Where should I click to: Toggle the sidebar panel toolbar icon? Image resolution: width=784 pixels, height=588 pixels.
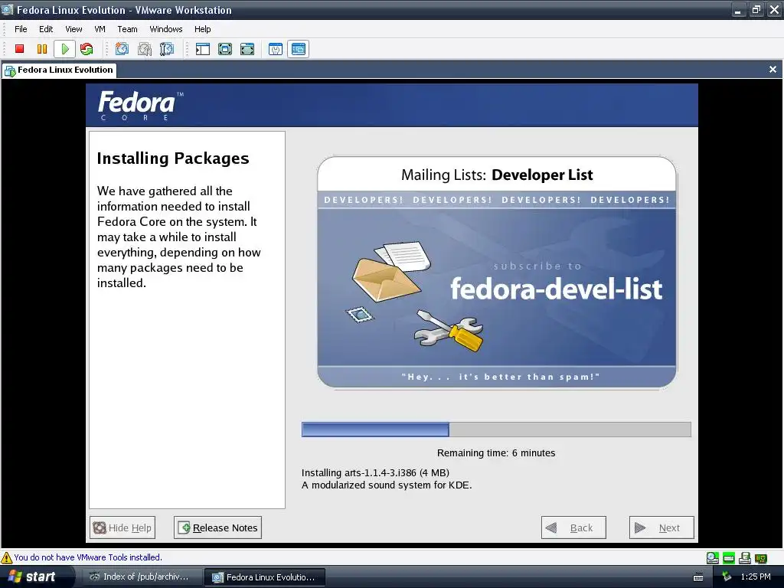(x=202, y=49)
